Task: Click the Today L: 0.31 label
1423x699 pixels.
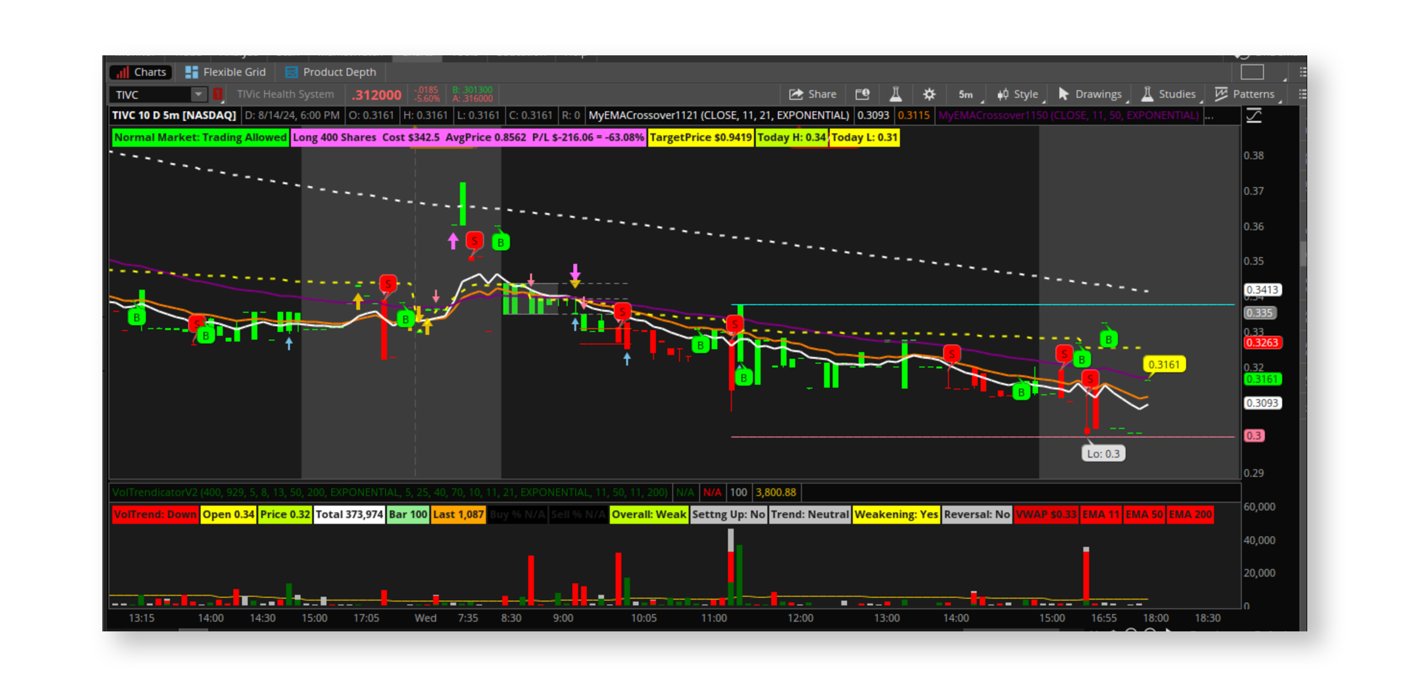Action: pos(864,137)
